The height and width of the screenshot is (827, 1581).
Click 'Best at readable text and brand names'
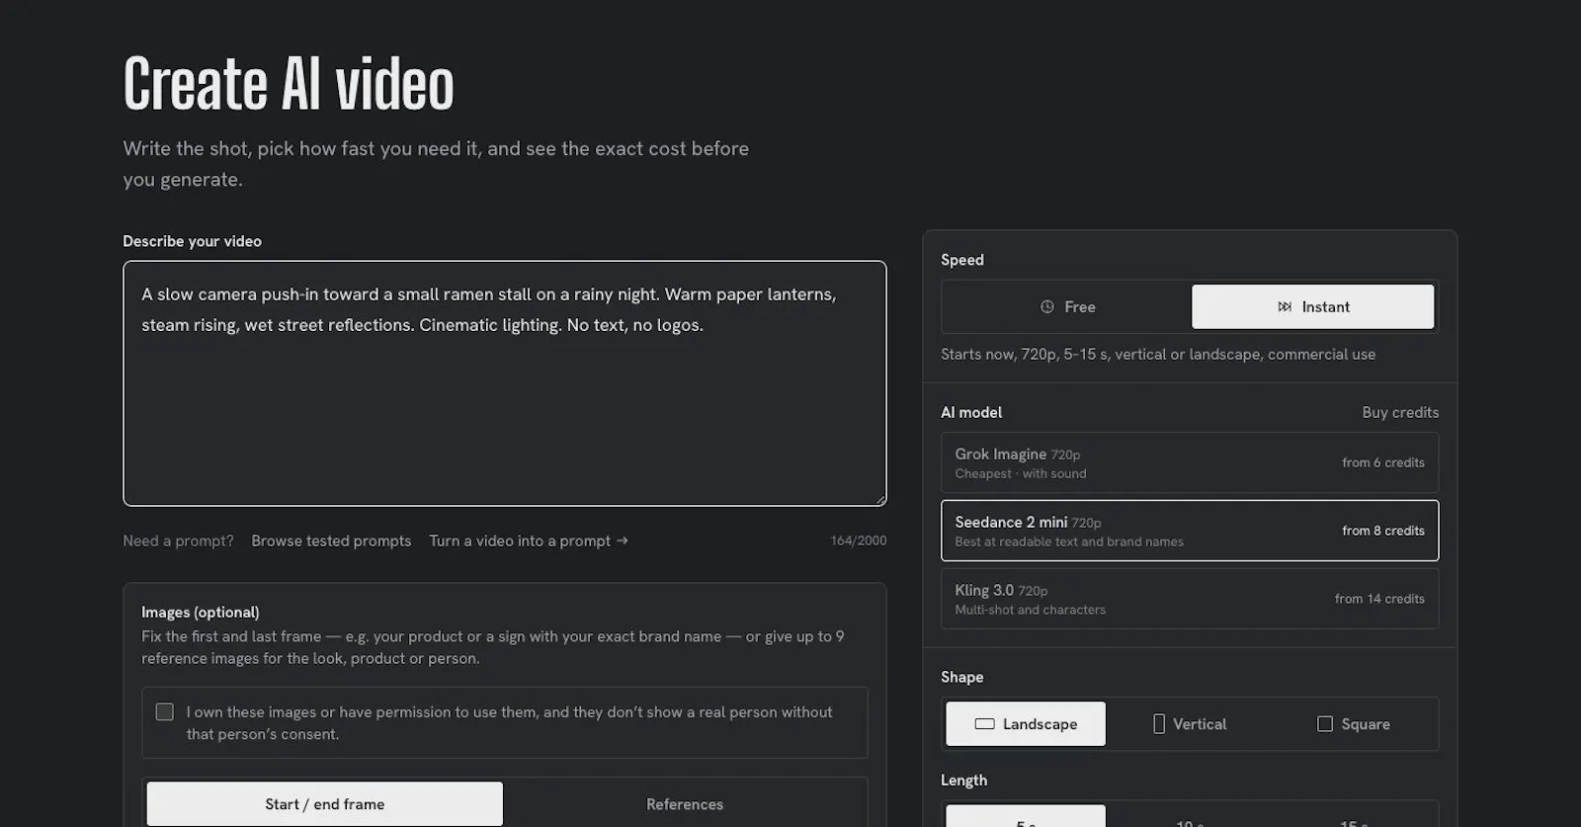pos(1069,541)
